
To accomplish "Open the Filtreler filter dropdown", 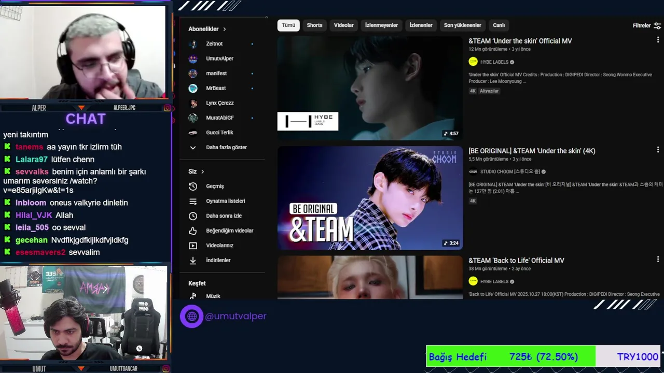I will (647, 25).
